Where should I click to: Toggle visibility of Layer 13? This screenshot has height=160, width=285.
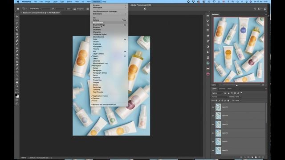pyautogui.click(x=213, y=124)
